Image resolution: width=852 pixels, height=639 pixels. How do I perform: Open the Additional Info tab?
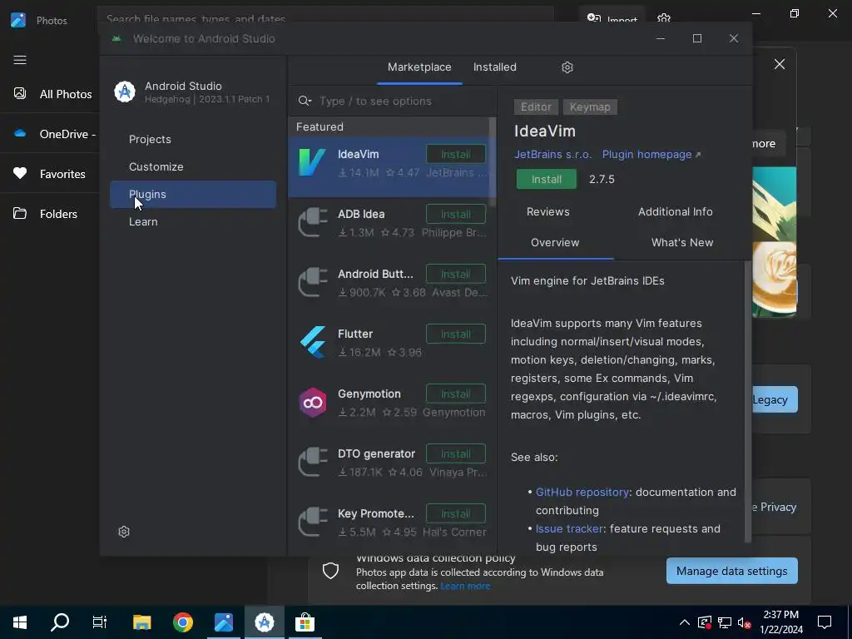click(676, 211)
